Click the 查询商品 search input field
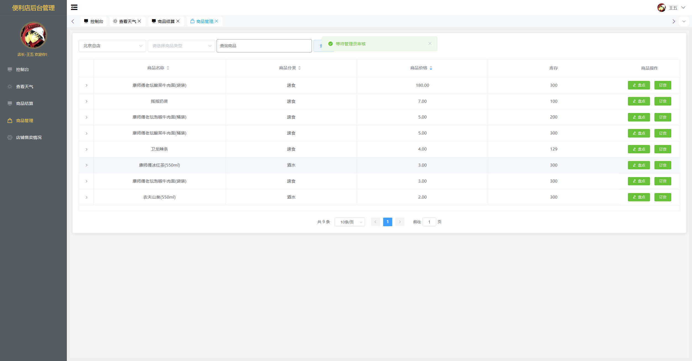The image size is (692, 361). pyautogui.click(x=264, y=46)
